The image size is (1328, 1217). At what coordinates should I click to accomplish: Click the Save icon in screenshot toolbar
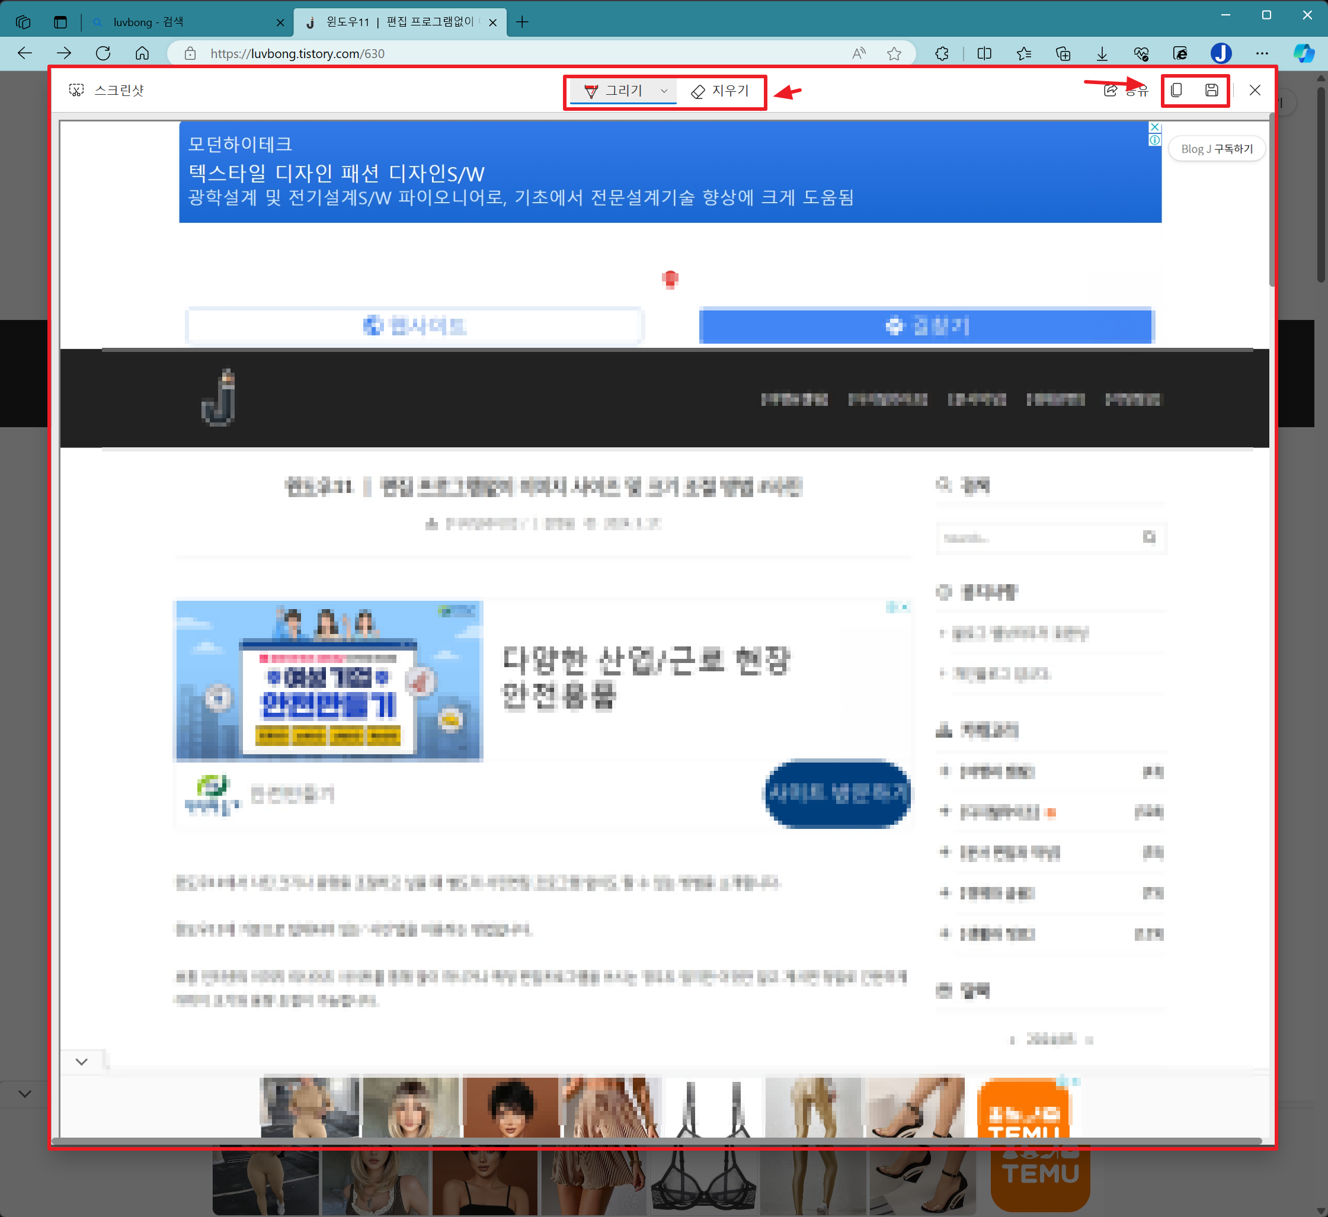(x=1211, y=90)
